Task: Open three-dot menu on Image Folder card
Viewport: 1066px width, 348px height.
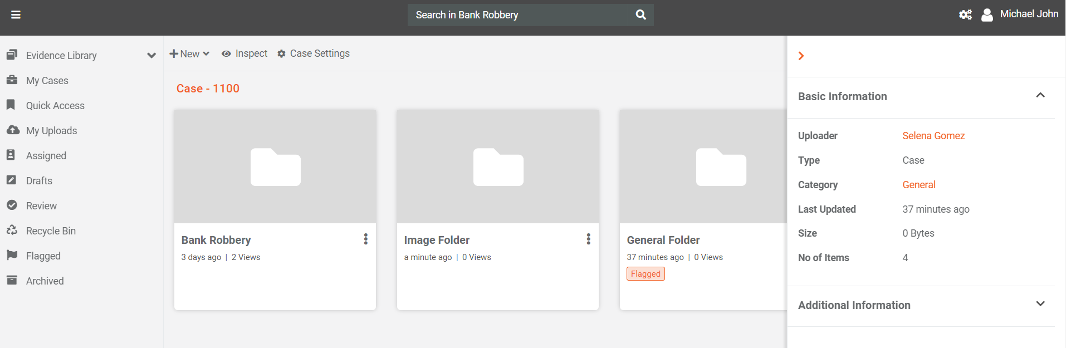Action: [x=588, y=239]
